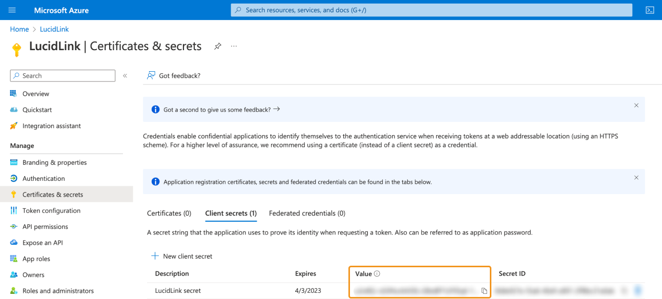
Task: Copy the LucidLink secret value to clipboard
Action: coord(484,291)
